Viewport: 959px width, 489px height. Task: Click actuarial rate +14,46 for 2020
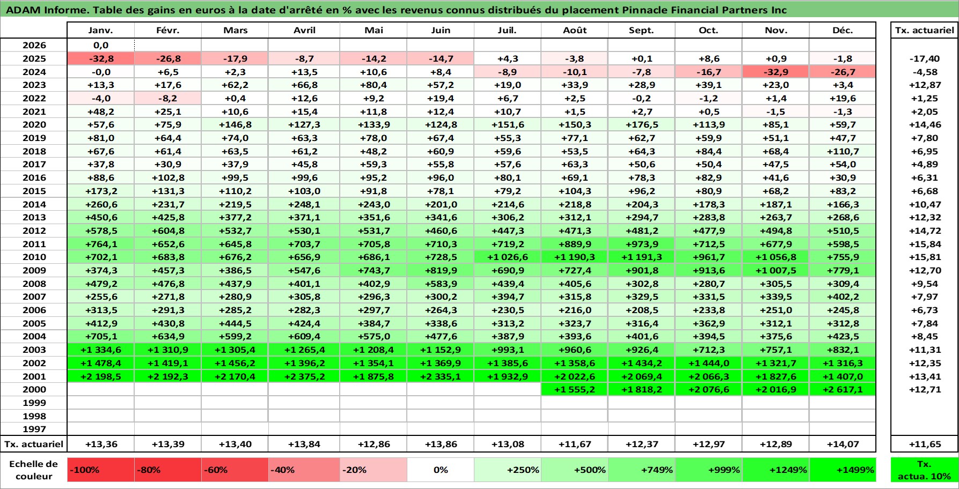click(x=925, y=124)
